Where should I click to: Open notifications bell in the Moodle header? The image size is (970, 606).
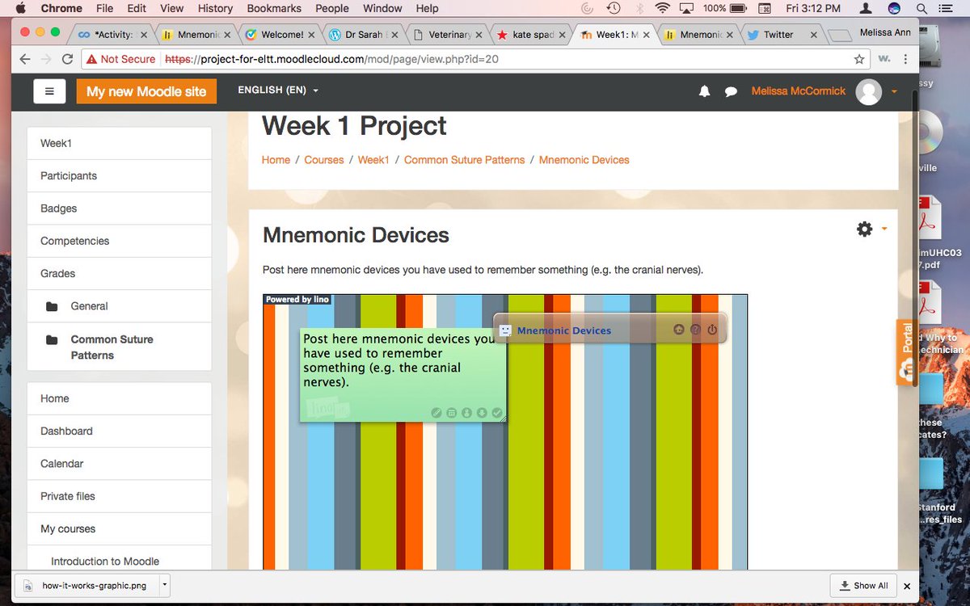pyautogui.click(x=704, y=91)
